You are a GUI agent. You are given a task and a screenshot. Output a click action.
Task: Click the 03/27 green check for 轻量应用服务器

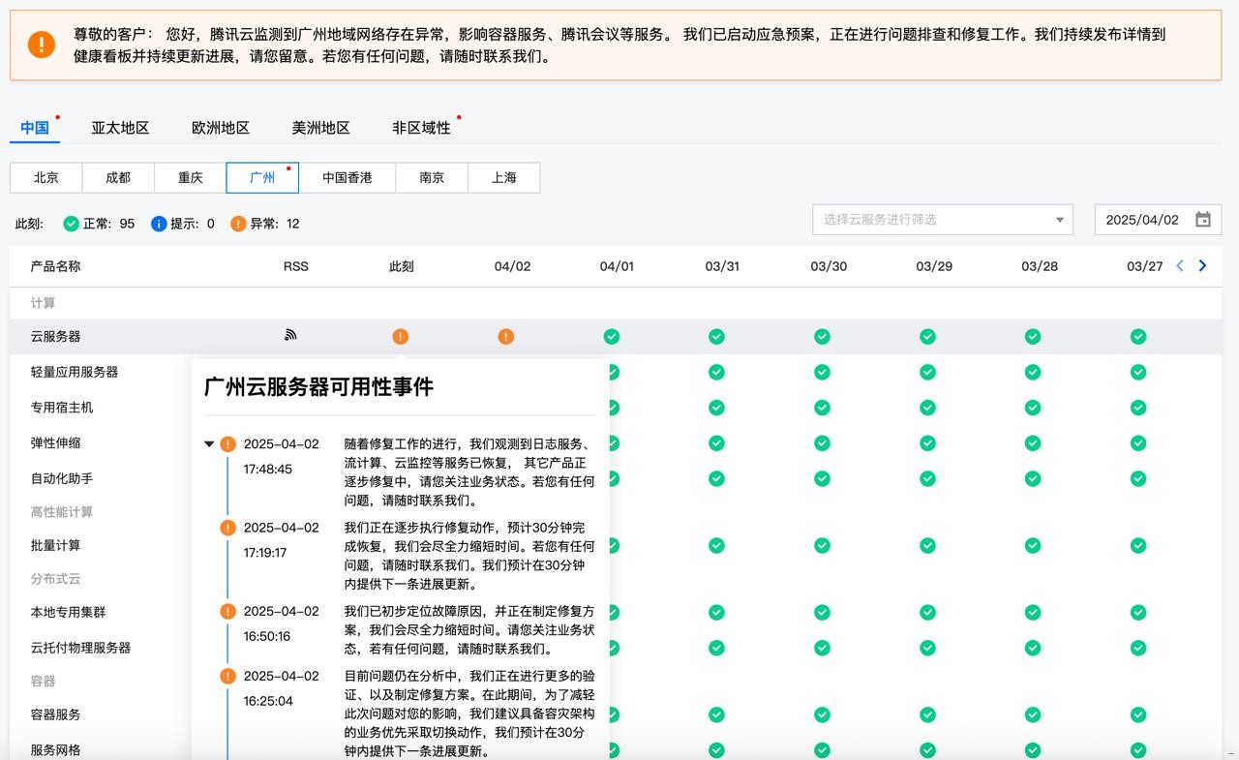1138,372
